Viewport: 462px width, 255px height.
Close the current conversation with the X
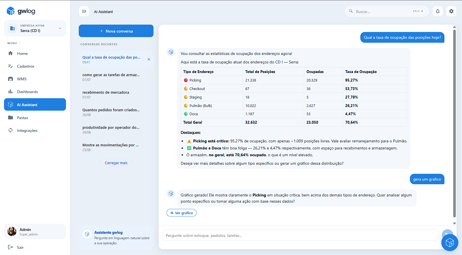coord(149,59)
